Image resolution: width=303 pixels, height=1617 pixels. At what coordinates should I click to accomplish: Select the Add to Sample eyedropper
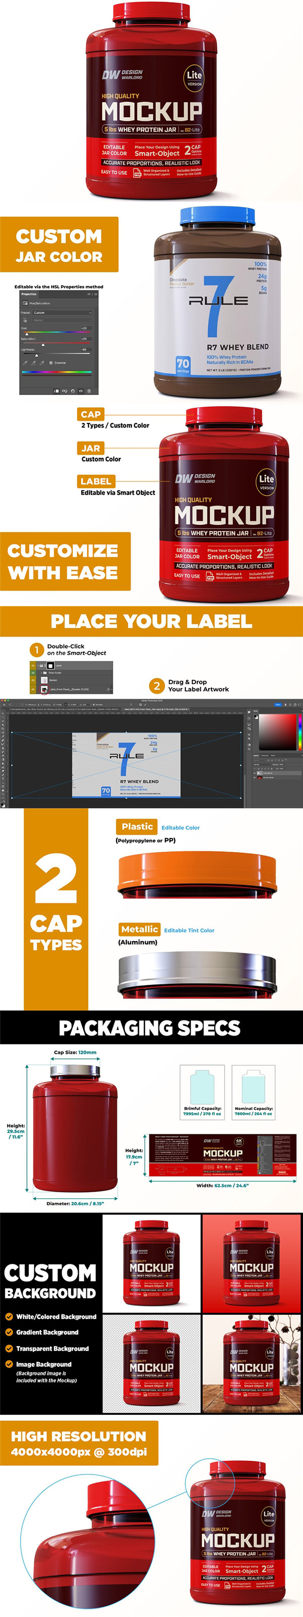coord(34,363)
